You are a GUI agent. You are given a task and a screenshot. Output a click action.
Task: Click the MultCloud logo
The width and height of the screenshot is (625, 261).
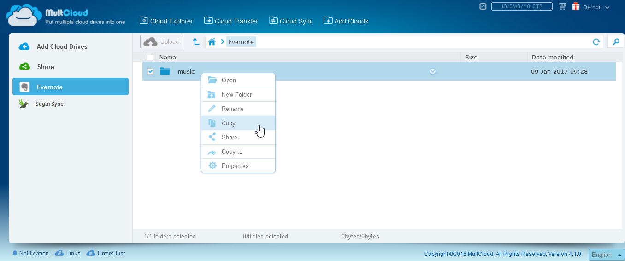[65, 15]
